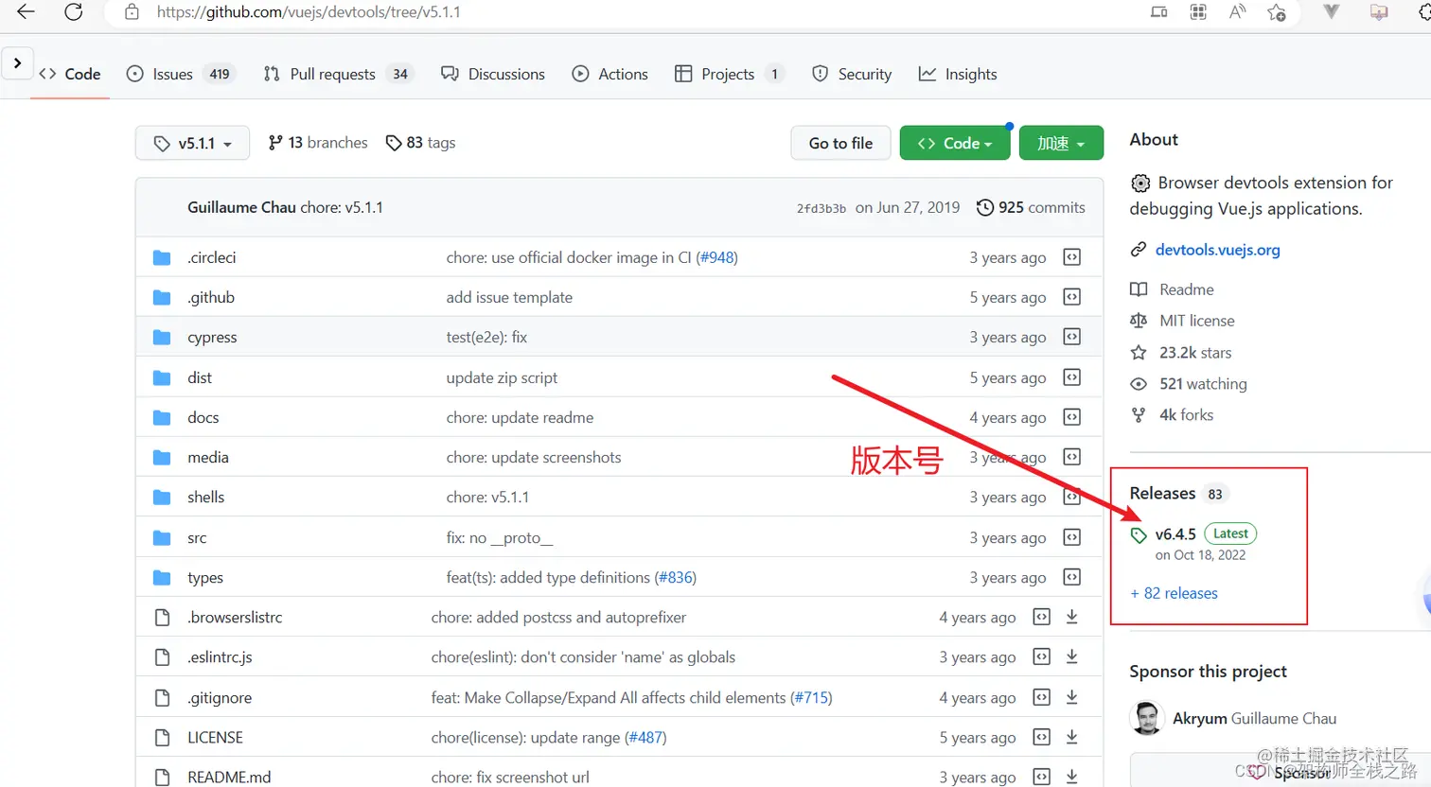This screenshot has width=1431, height=787.
Task: Open the Actions tab
Action: tap(610, 74)
